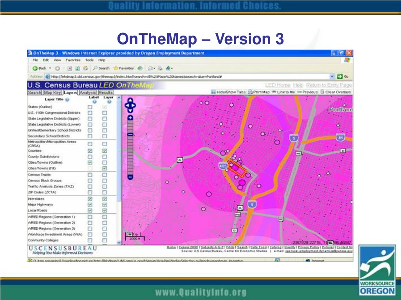Open the Census 2000 footer link
Screen dimensions: 401x300
point(188,247)
